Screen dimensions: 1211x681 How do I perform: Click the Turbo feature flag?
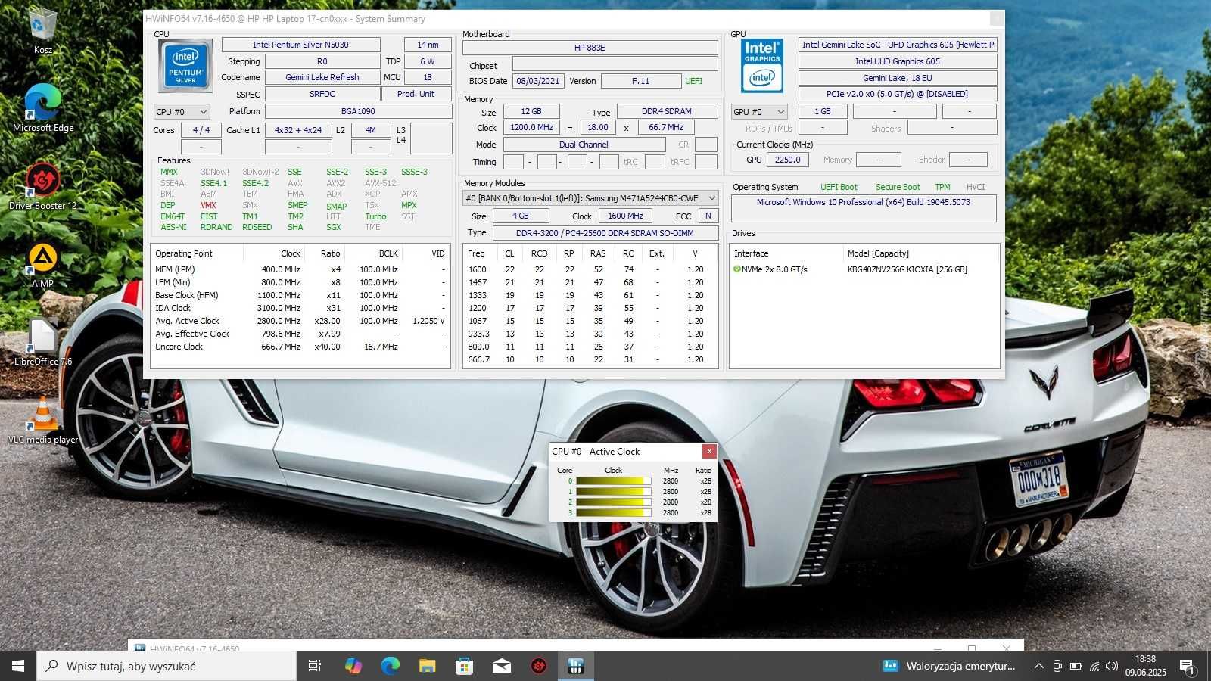(x=375, y=216)
